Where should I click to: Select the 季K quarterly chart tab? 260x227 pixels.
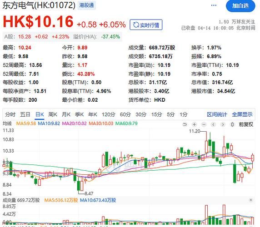click(x=79, y=114)
